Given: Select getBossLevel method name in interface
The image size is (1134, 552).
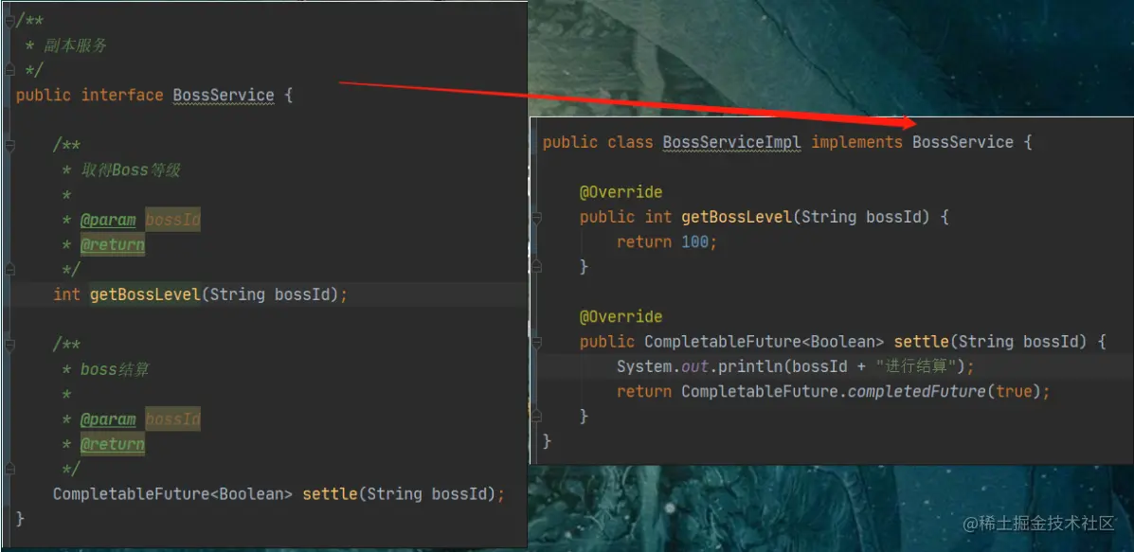Looking at the screenshot, I should click(x=145, y=294).
